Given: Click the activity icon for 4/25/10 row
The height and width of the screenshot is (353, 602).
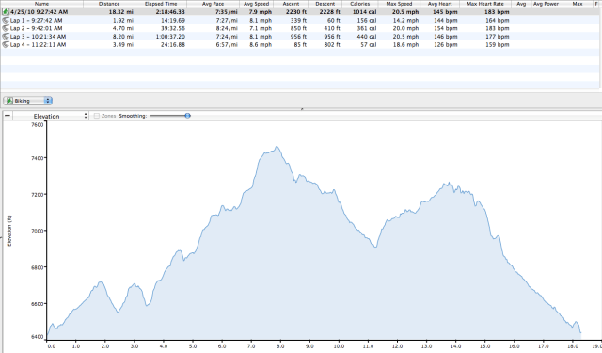Looking at the screenshot, I should pyautogui.click(x=6, y=12).
